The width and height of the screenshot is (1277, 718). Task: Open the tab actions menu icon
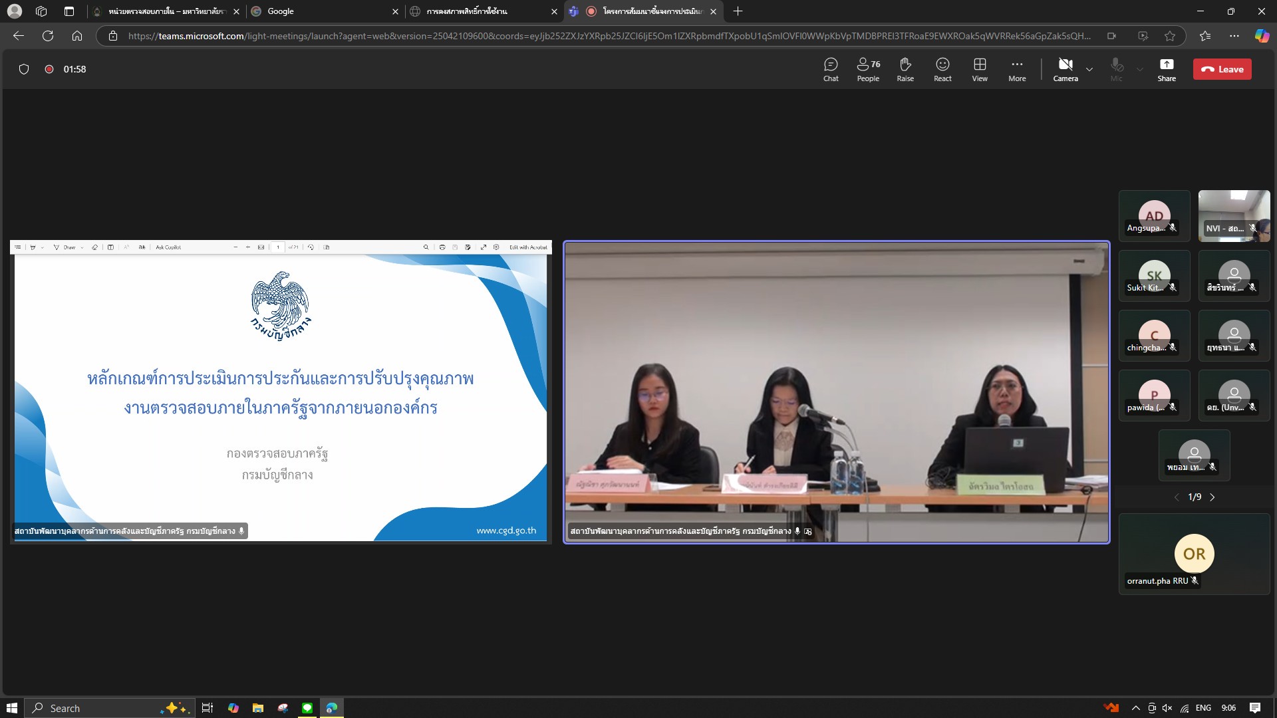click(x=69, y=11)
